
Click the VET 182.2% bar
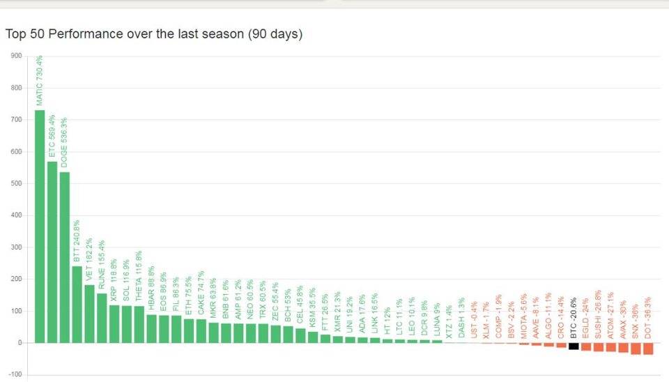click(x=90, y=314)
